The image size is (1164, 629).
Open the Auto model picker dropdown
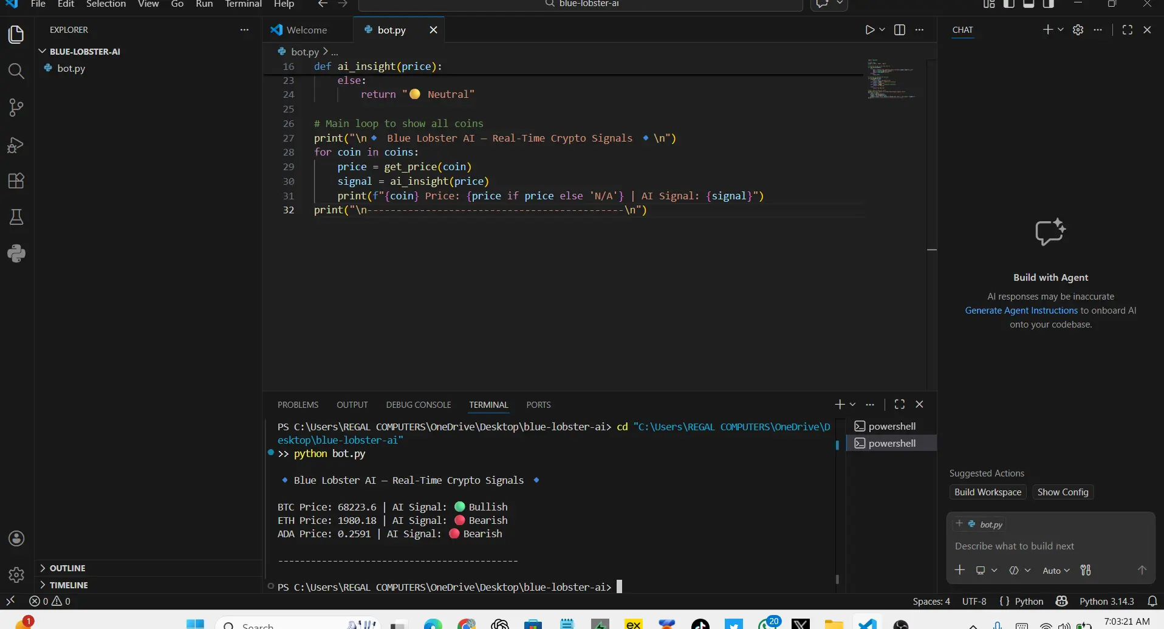tap(1056, 571)
